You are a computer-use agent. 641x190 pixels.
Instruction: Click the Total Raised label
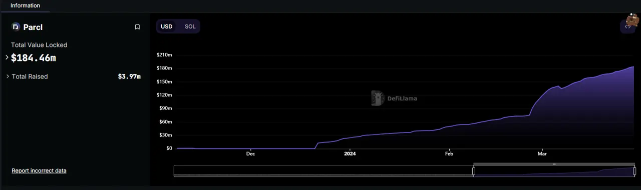tap(30, 76)
